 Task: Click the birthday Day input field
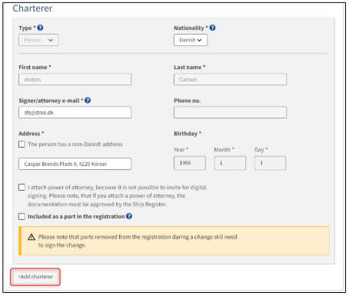[x=270, y=163]
